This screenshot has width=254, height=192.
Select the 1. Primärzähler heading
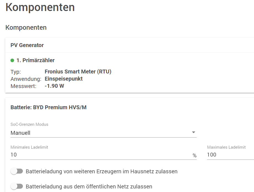[x=35, y=60]
